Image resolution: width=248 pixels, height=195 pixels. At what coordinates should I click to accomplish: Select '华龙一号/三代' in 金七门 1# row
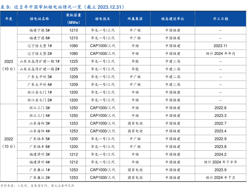click(102, 92)
